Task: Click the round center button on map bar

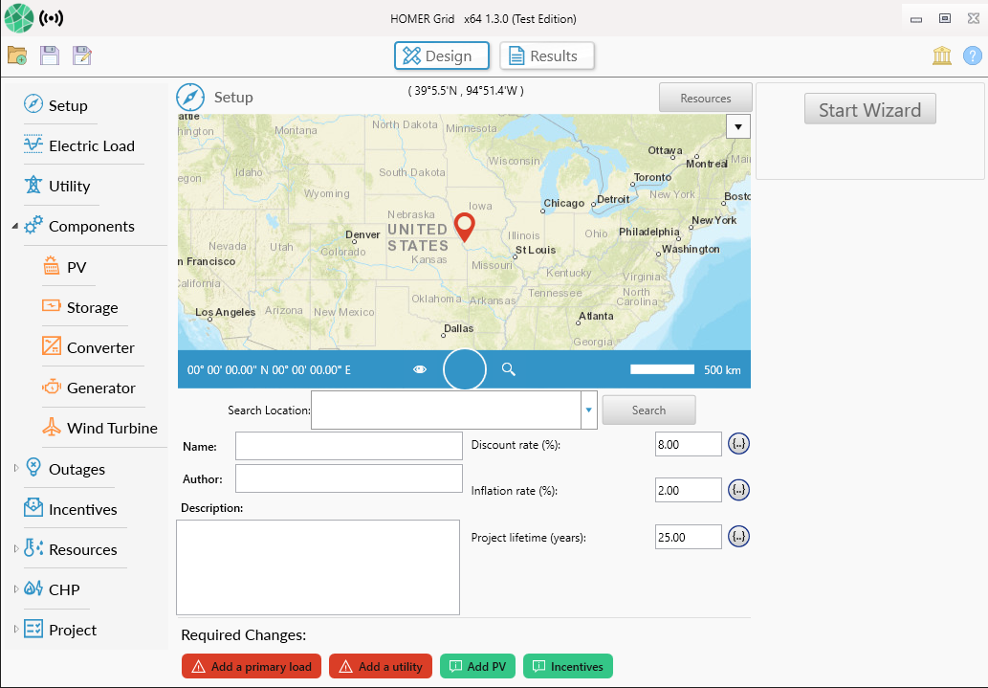Action: (465, 369)
